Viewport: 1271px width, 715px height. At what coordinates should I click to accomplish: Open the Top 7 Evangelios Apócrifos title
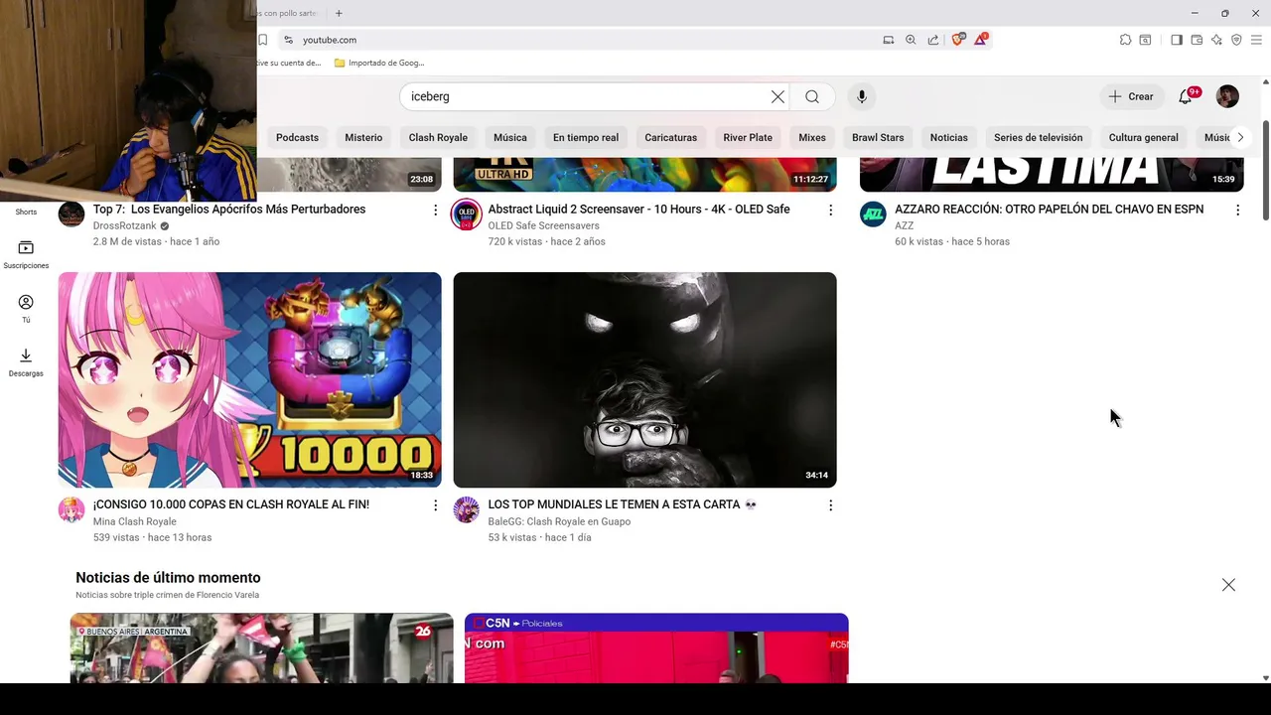point(229,210)
